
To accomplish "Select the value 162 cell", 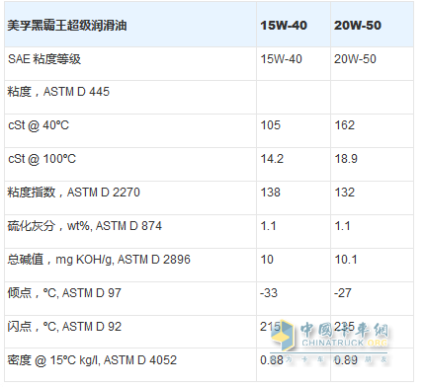I will [345, 125].
